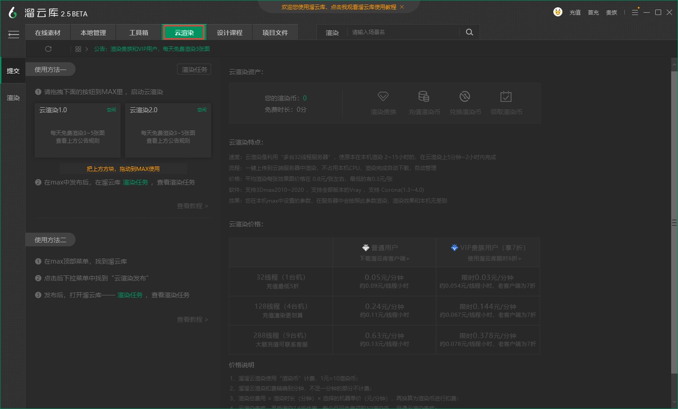Viewport: 678px width, 409px height.
Task: Expand the 渲染 search category selector
Action: [x=332, y=33]
